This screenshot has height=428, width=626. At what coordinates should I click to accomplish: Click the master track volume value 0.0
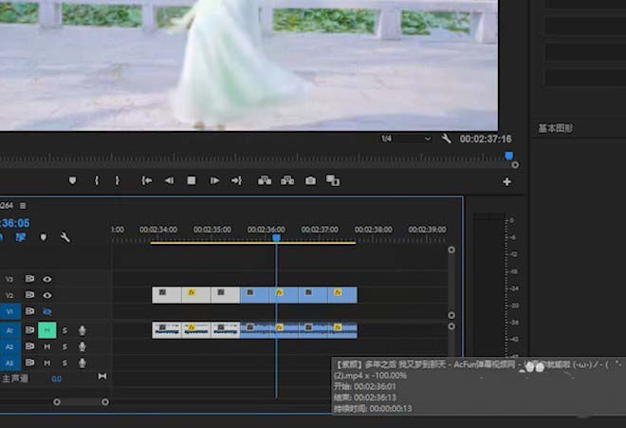point(56,379)
